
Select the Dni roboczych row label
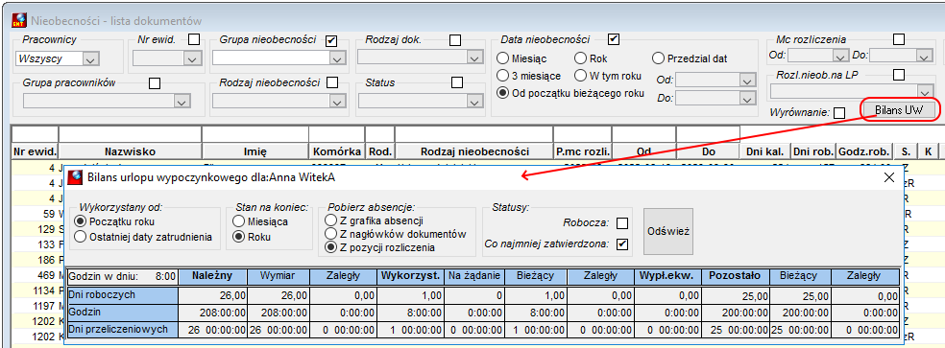click(122, 295)
